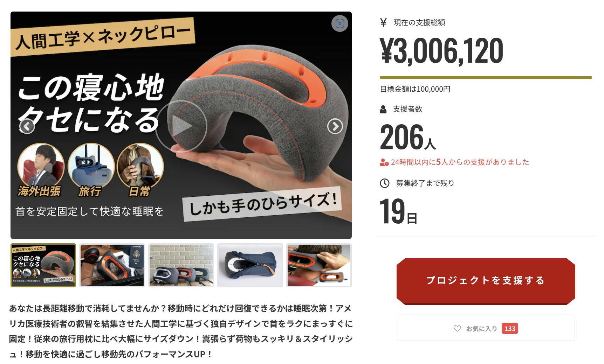The width and height of the screenshot is (604, 364).
Task: Add project to お気に入り favorites
Action: pyautogui.click(x=486, y=328)
